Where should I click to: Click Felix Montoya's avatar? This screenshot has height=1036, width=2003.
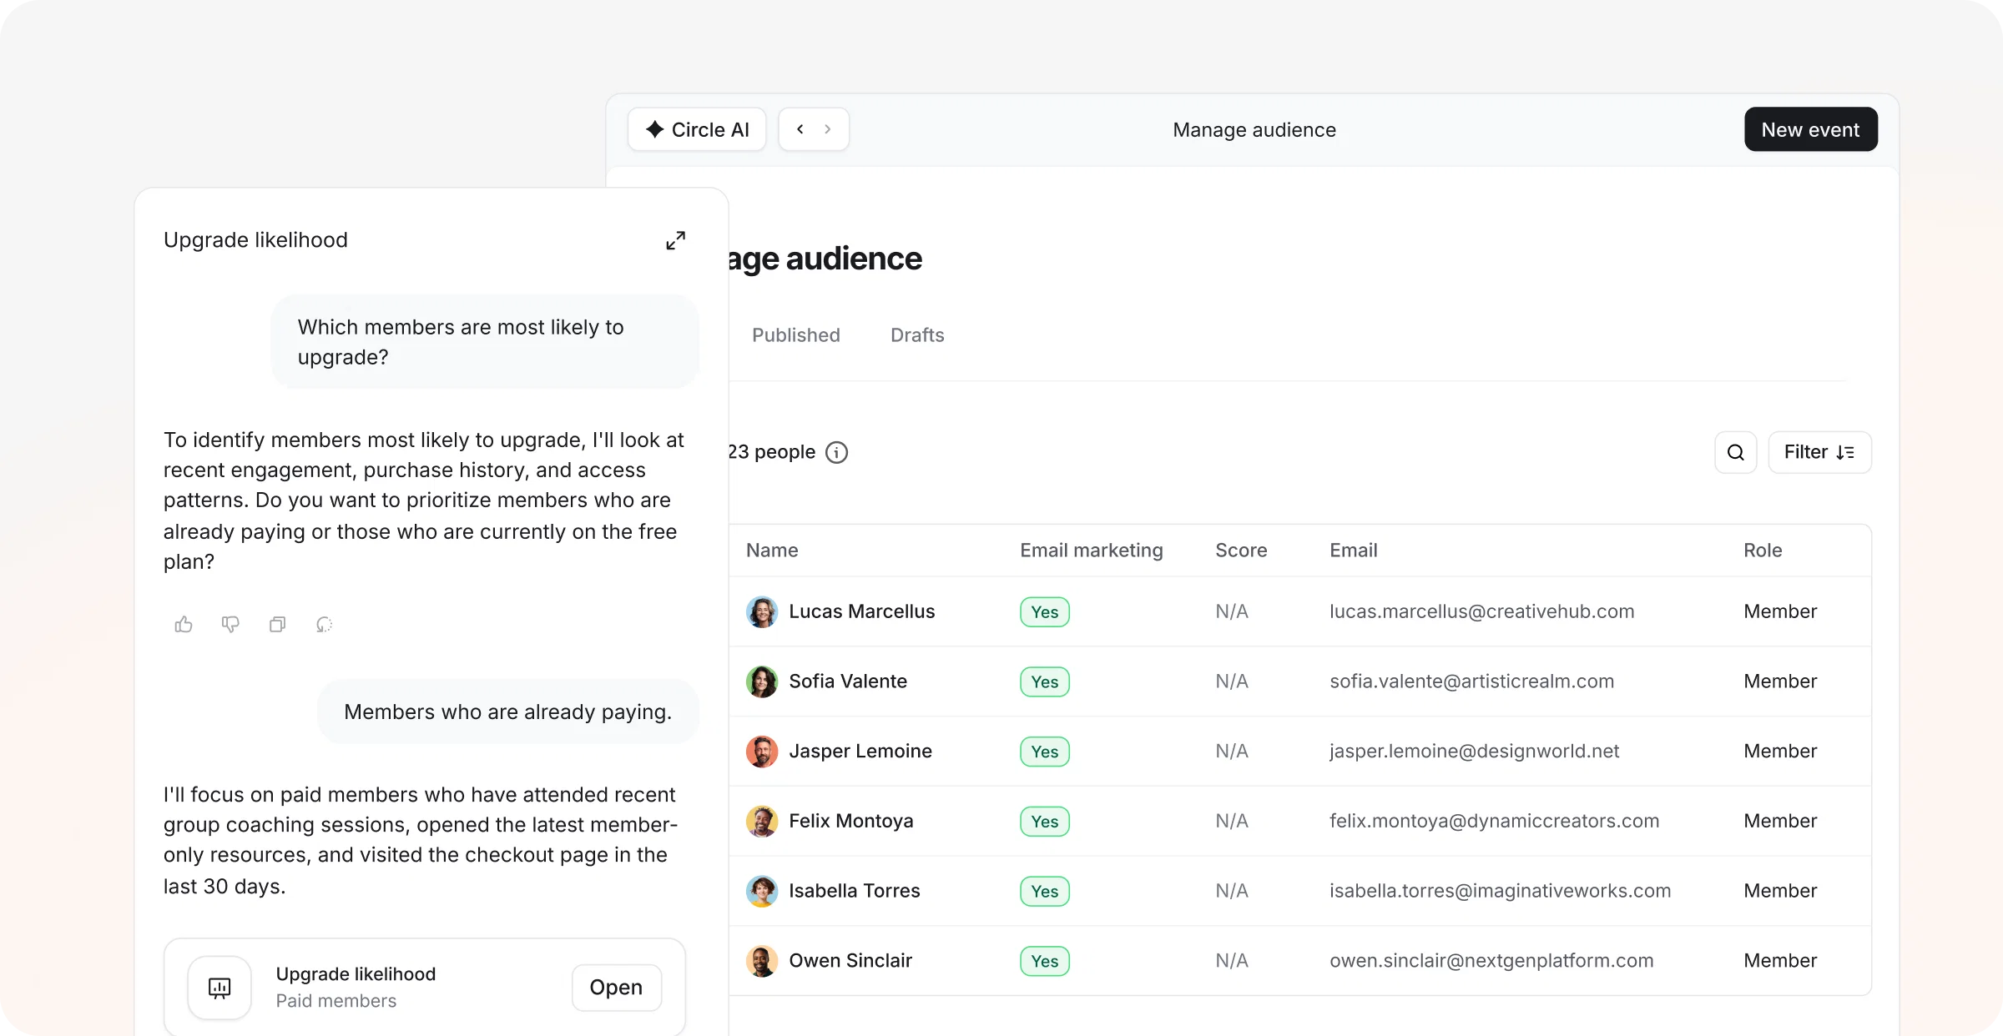coord(761,821)
